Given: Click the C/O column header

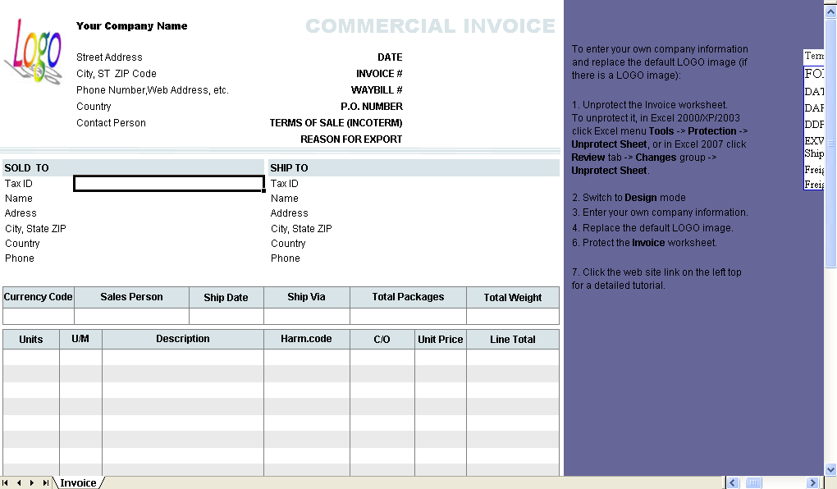Looking at the screenshot, I should (x=382, y=339).
